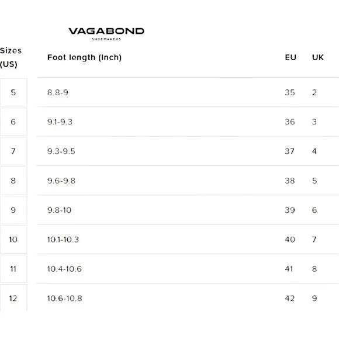The width and height of the screenshot is (339, 339).
Task: Click foot length 9.6-9.8 cell
Action: 61,181
